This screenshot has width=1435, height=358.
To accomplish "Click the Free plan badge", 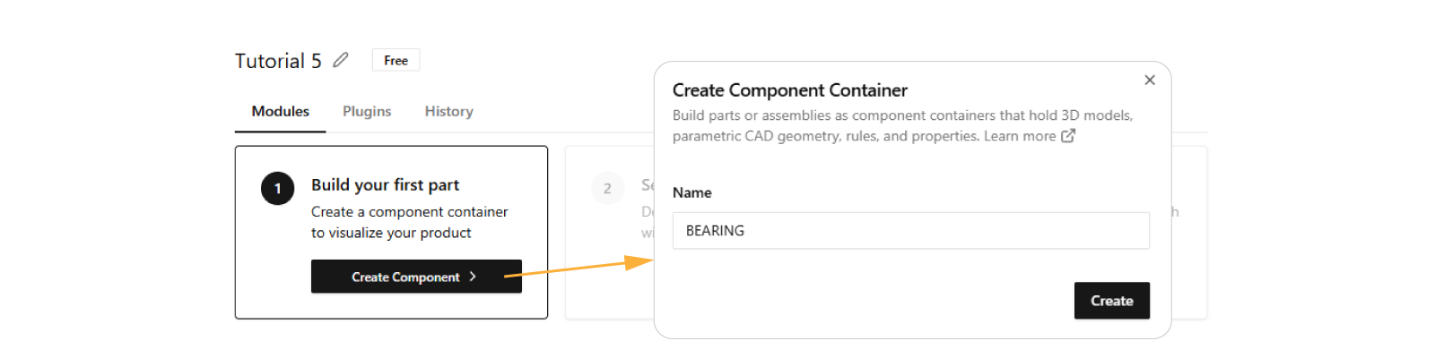I will coord(396,60).
